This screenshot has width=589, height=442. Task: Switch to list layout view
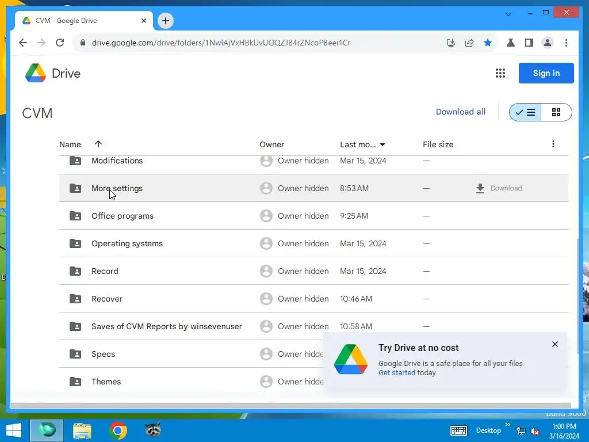(525, 112)
